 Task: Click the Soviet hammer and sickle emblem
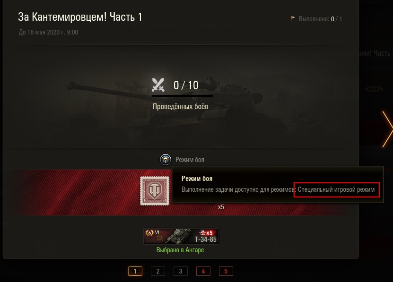160,239
